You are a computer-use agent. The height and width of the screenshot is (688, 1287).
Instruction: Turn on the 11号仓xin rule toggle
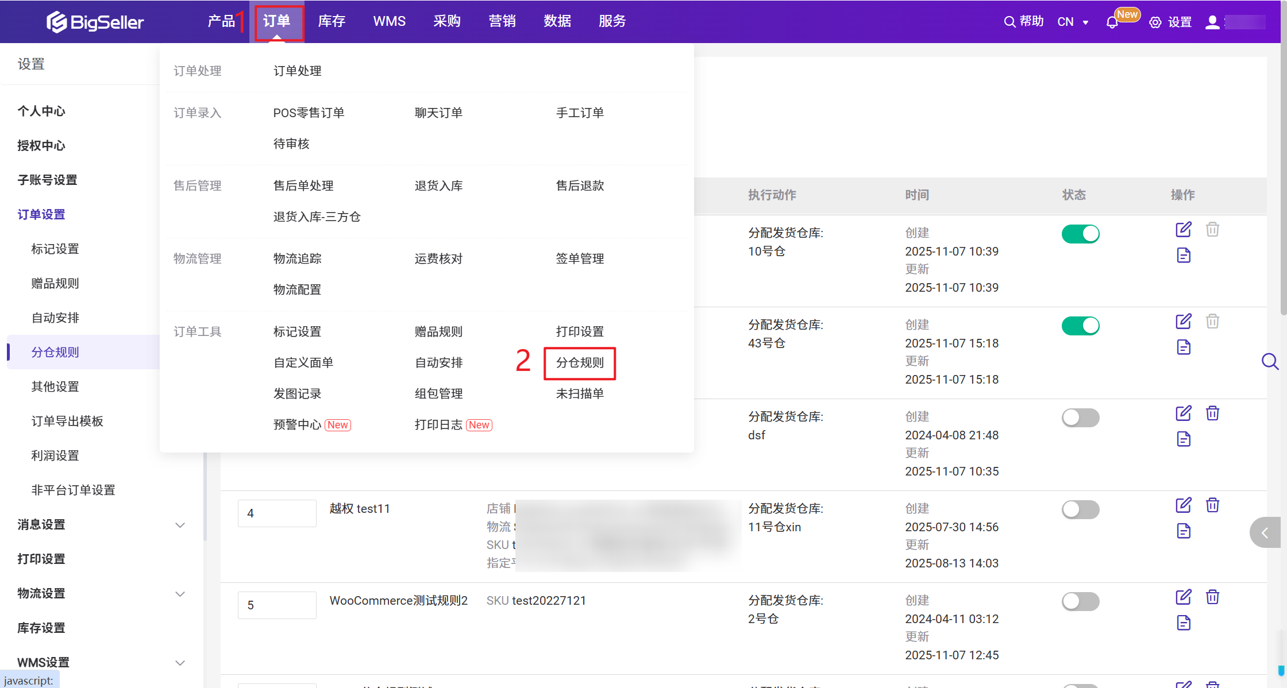pos(1080,509)
